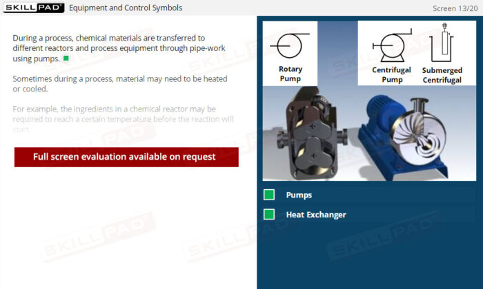Click the paragraph about heated or cooled material
The width and height of the screenshot is (483, 289).
(120, 84)
